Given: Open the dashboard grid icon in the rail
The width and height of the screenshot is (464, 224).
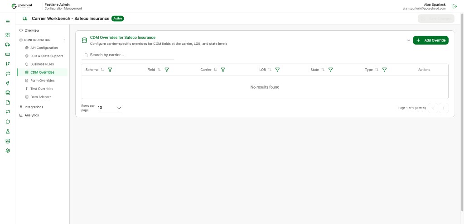Looking at the screenshot, I should point(8,35).
